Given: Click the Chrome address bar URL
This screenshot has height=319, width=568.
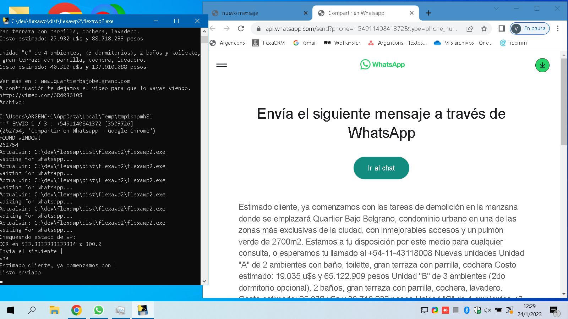Looking at the screenshot, I should point(361,29).
